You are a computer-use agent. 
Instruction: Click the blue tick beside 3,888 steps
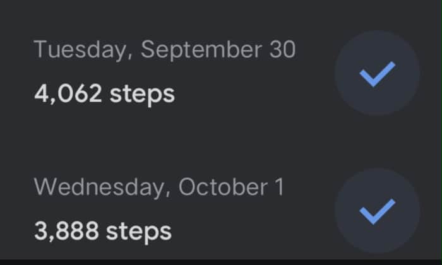377,210
